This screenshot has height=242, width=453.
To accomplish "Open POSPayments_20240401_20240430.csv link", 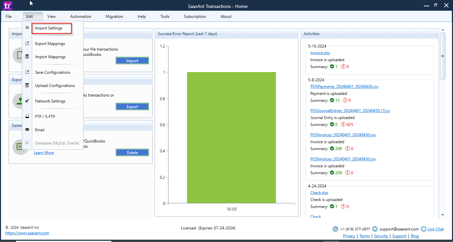I will 344,87.
